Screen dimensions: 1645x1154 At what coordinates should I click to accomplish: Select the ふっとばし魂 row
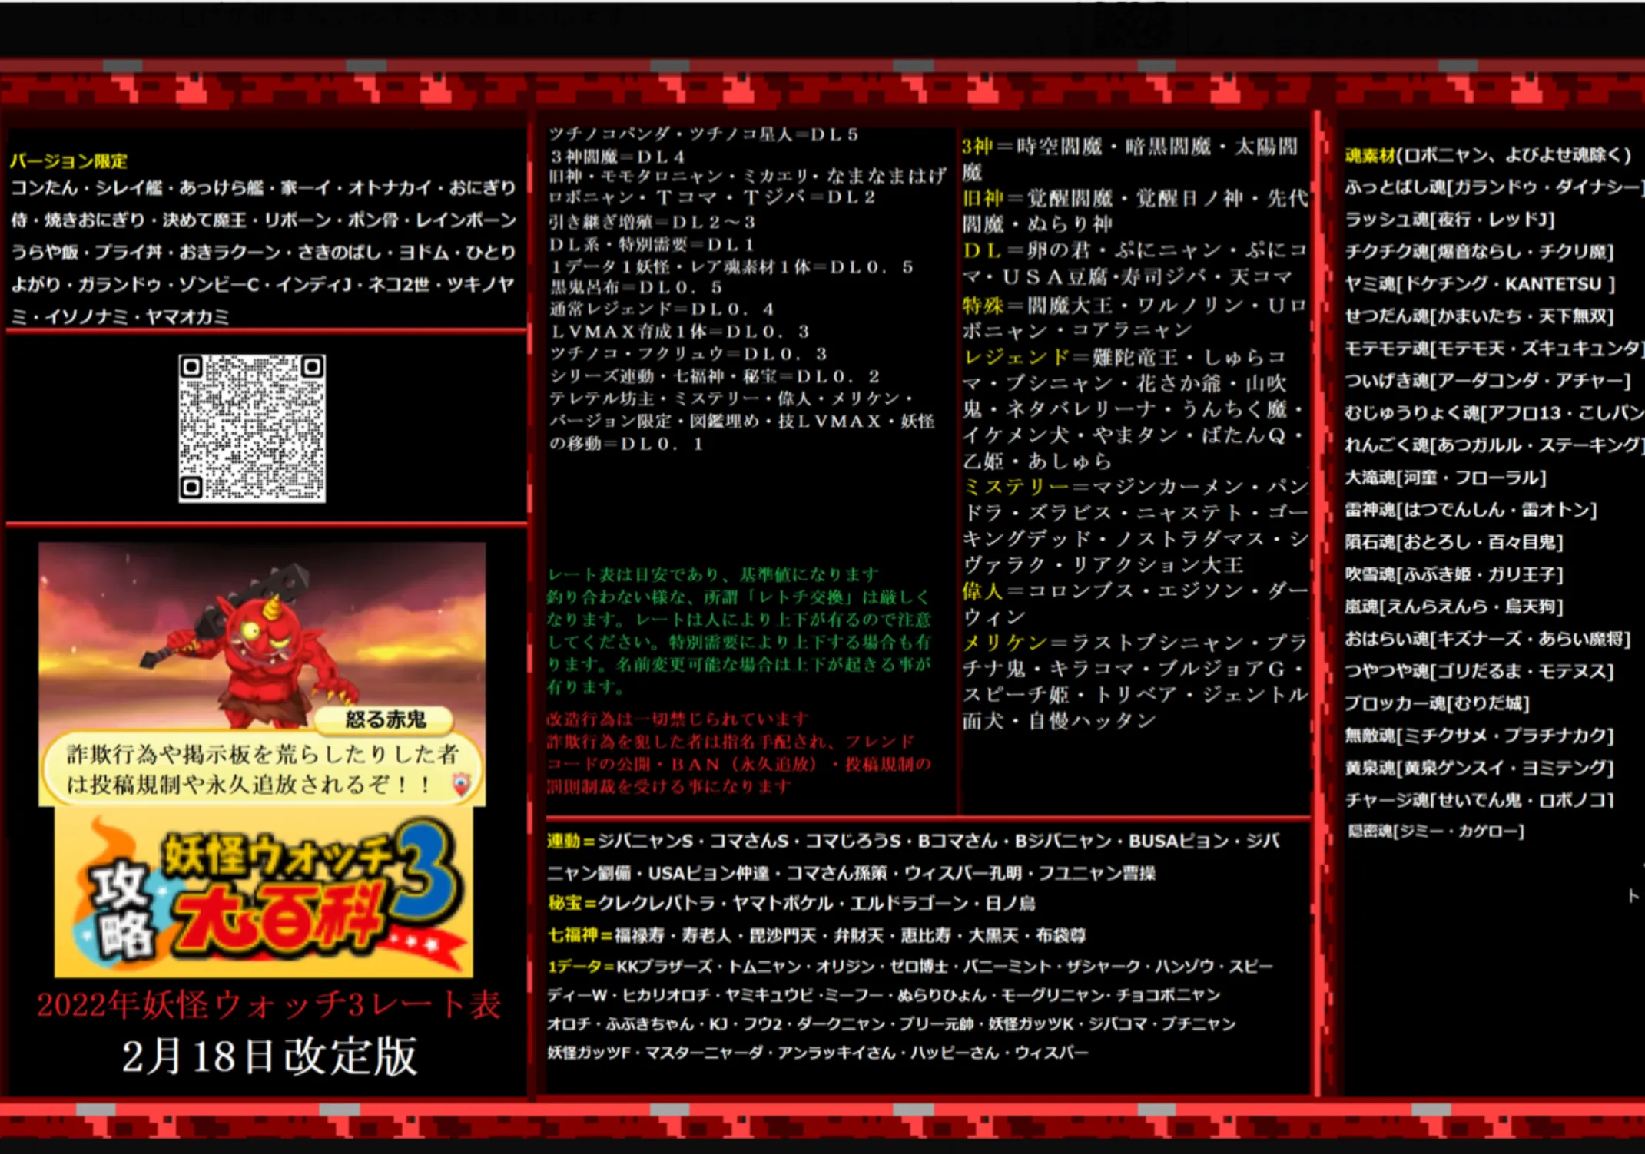tap(1494, 187)
